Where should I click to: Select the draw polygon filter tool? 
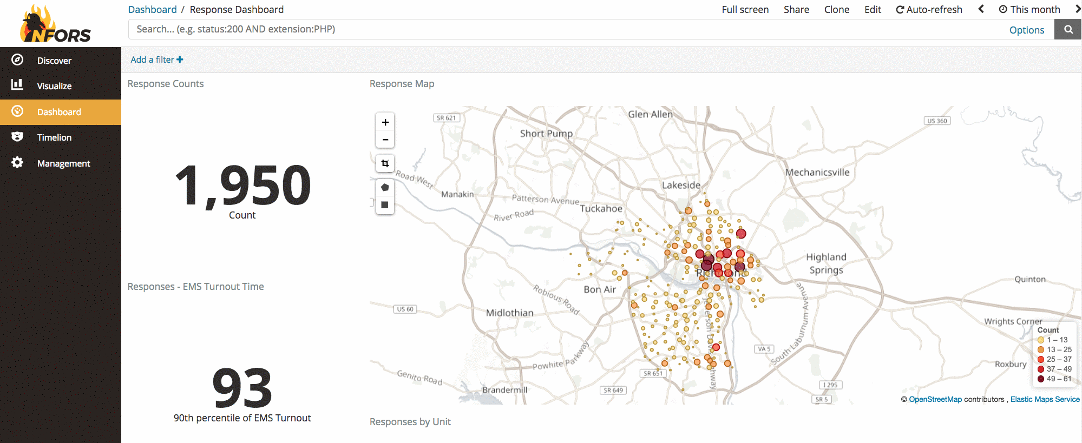click(385, 188)
